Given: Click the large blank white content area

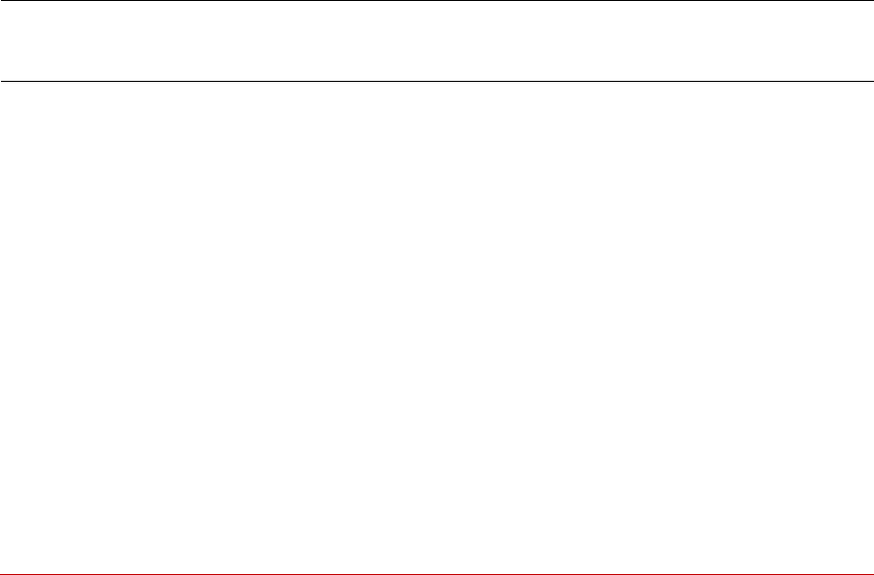Looking at the screenshot, I should pyautogui.click(x=437, y=326).
